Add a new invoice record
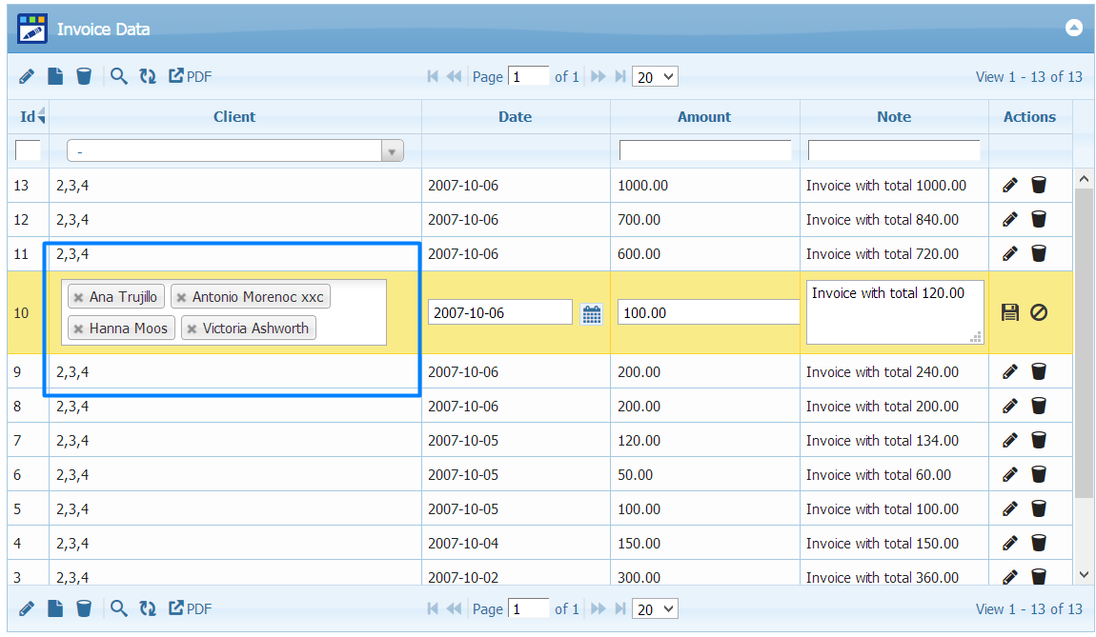This screenshot has height=637, width=1096. coord(54,75)
